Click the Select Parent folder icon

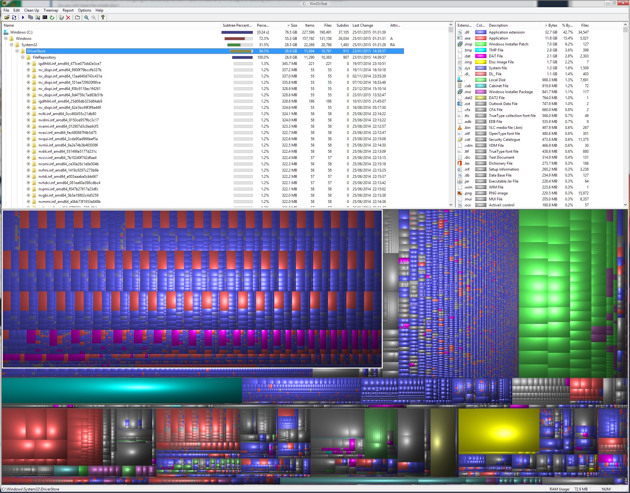tap(77, 18)
